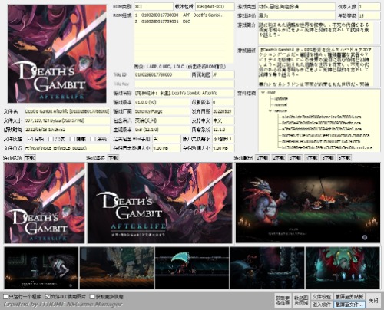The image size is (384, 310).
Task: Click the 6下载 screenshot download button
Action: pos(344,158)
